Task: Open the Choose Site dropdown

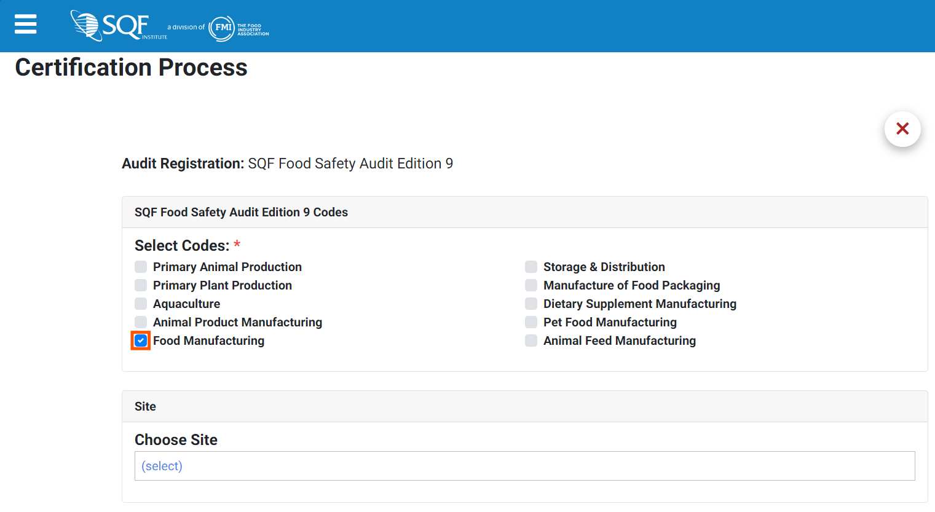Action: pos(524,466)
